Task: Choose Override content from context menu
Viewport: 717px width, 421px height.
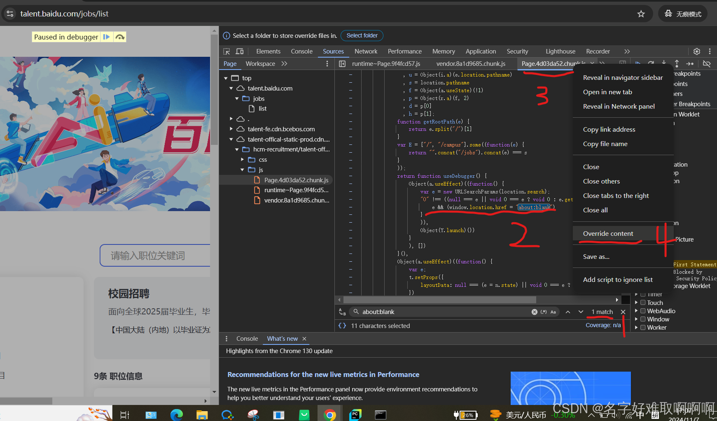Action: click(x=623, y=233)
